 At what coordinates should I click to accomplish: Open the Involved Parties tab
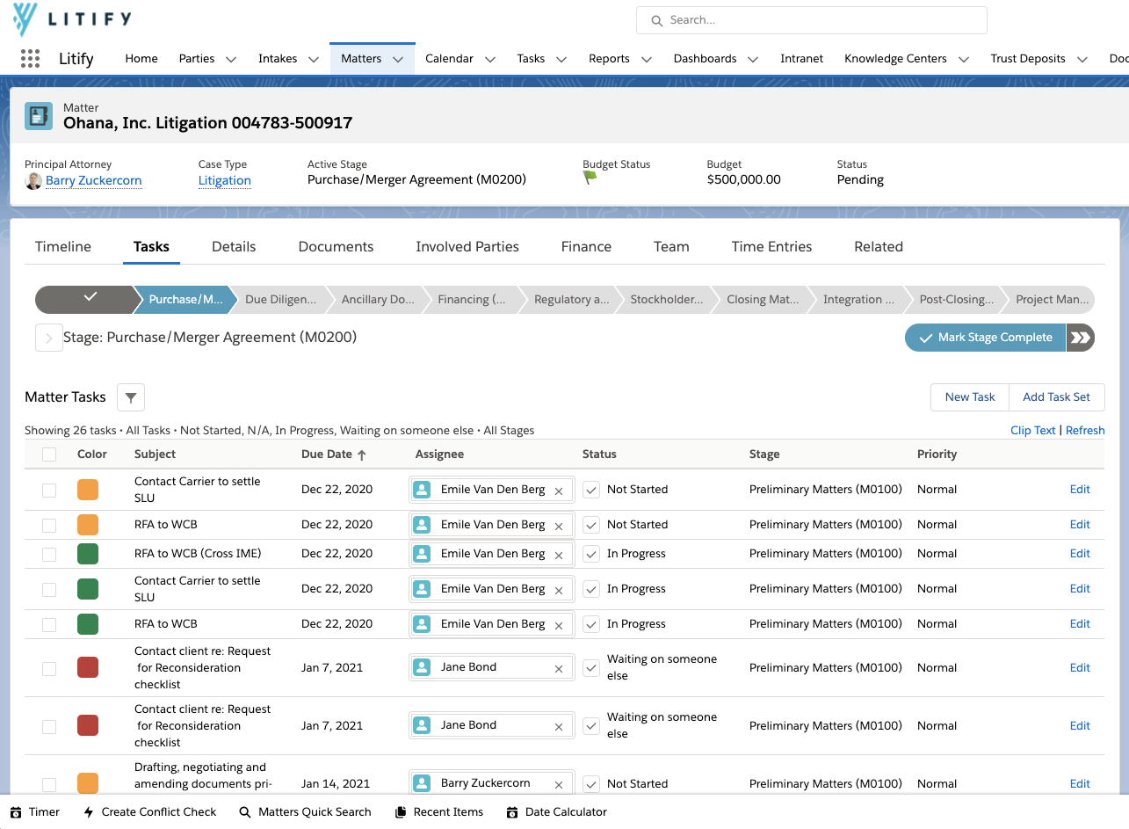[x=467, y=247]
